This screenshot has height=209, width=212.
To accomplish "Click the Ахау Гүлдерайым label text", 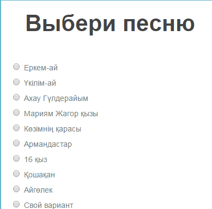I will [56, 99].
